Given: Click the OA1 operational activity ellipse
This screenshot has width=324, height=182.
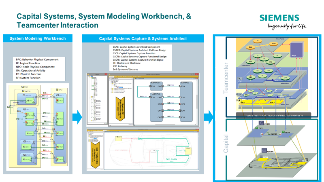Looking at the screenshot, I should click(x=250, y=47).
